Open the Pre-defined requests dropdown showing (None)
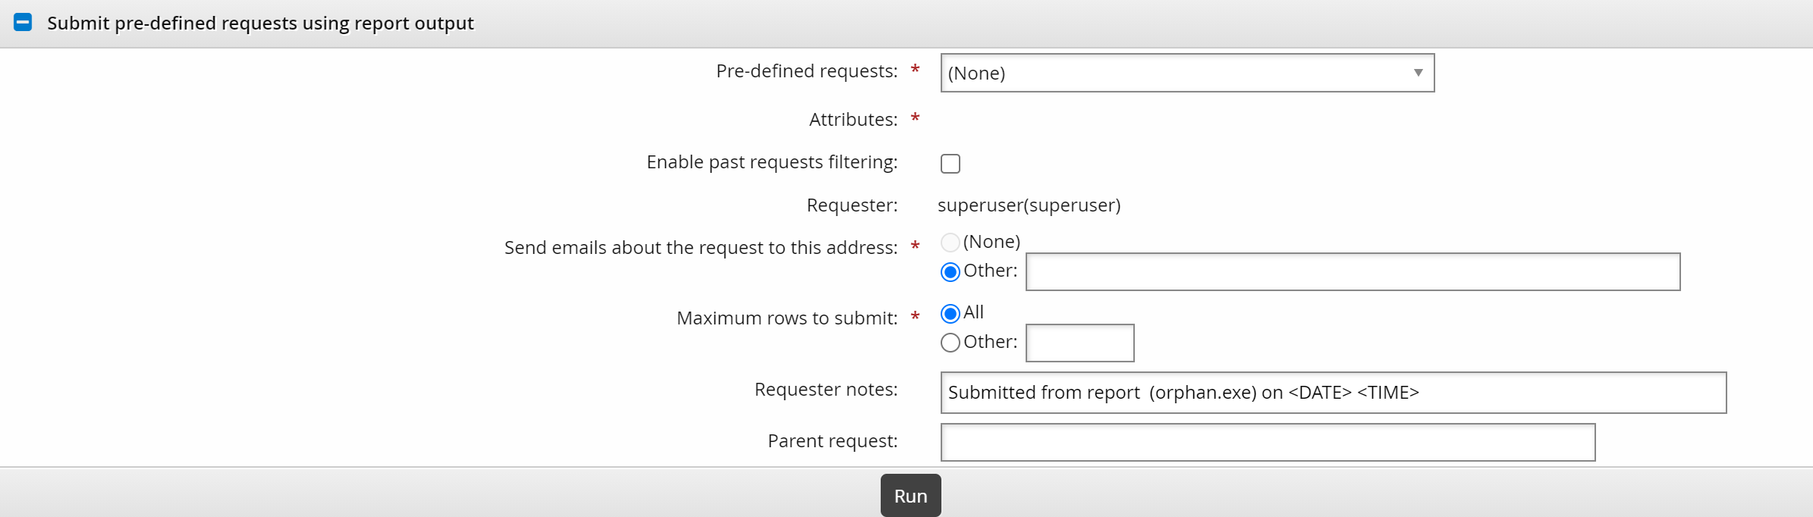Image resolution: width=1813 pixels, height=517 pixels. (x=1176, y=73)
